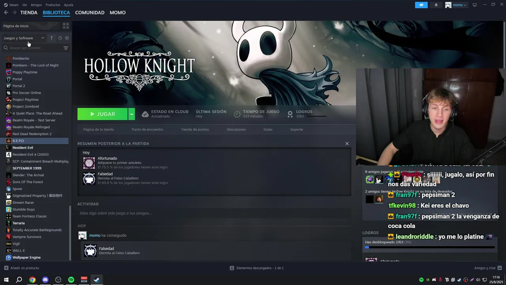Viewport: 506px width, 285px height.
Task: Click the library list scrollbar
Action: [x=70, y=233]
